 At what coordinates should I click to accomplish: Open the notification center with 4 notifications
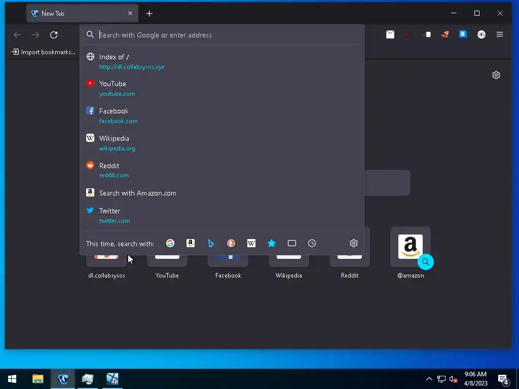click(503, 379)
